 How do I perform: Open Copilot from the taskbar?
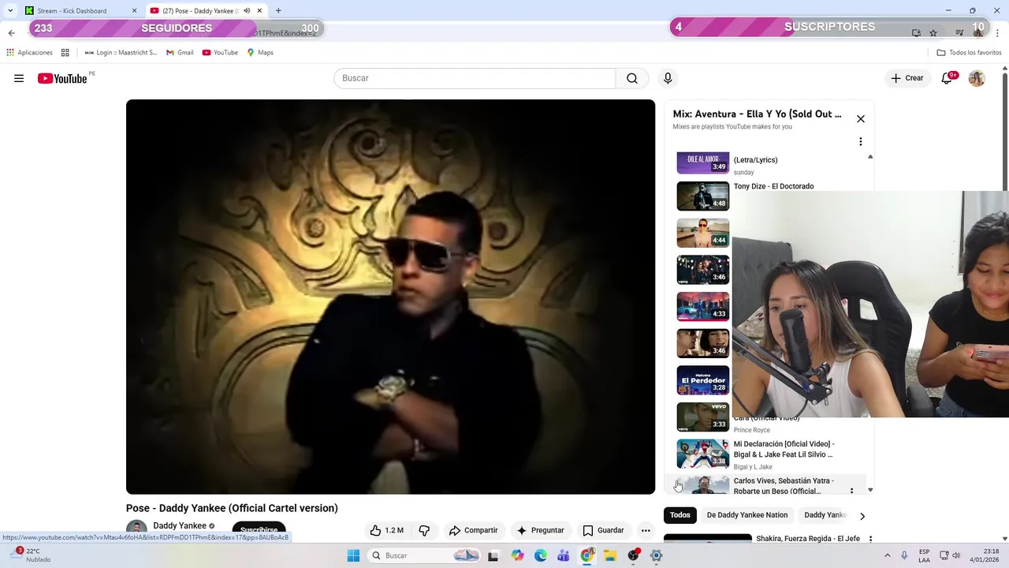click(517, 555)
